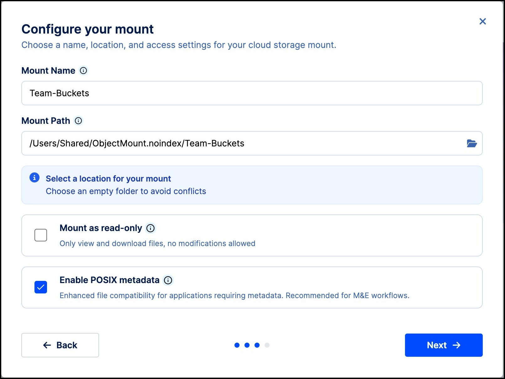505x379 pixels.
Task: Go back with the Back button
Action: [60, 345]
